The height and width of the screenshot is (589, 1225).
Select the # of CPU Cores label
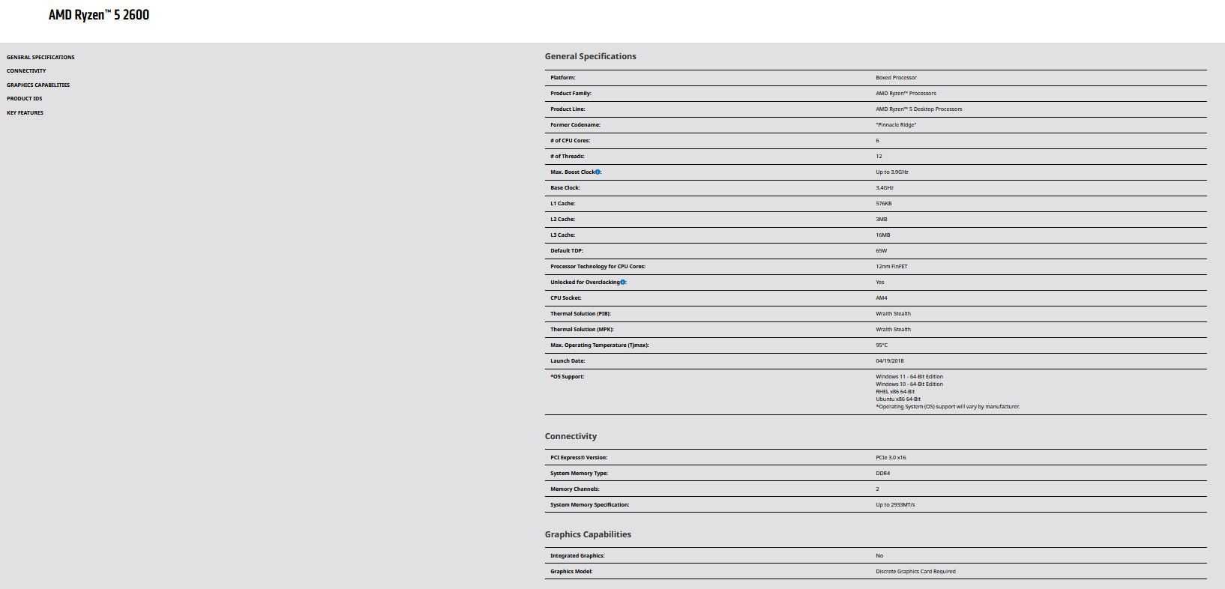click(x=570, y=140)
